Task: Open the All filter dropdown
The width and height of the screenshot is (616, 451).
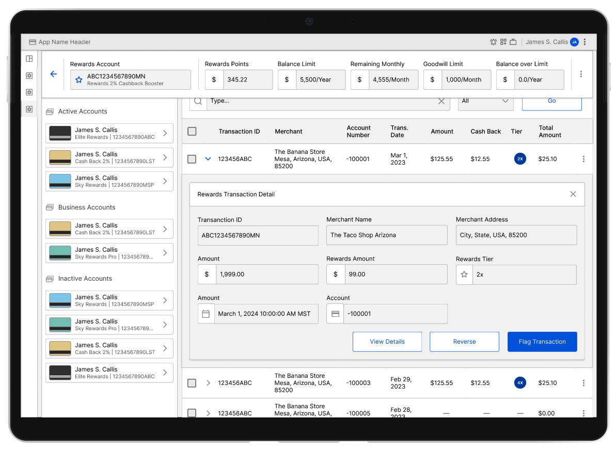Action: tap(485, 101)
